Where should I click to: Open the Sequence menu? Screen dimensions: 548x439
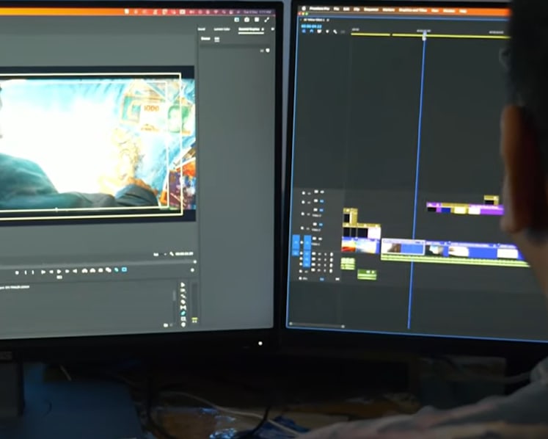click(x=370, y=10)
